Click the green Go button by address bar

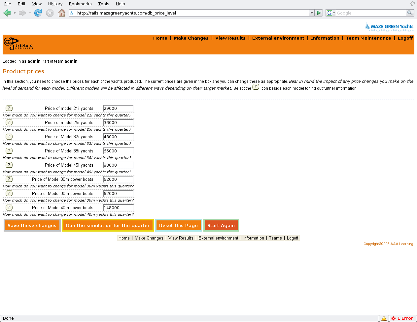tap(319, 13)
